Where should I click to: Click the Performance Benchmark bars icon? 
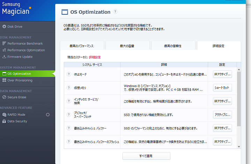4,43
